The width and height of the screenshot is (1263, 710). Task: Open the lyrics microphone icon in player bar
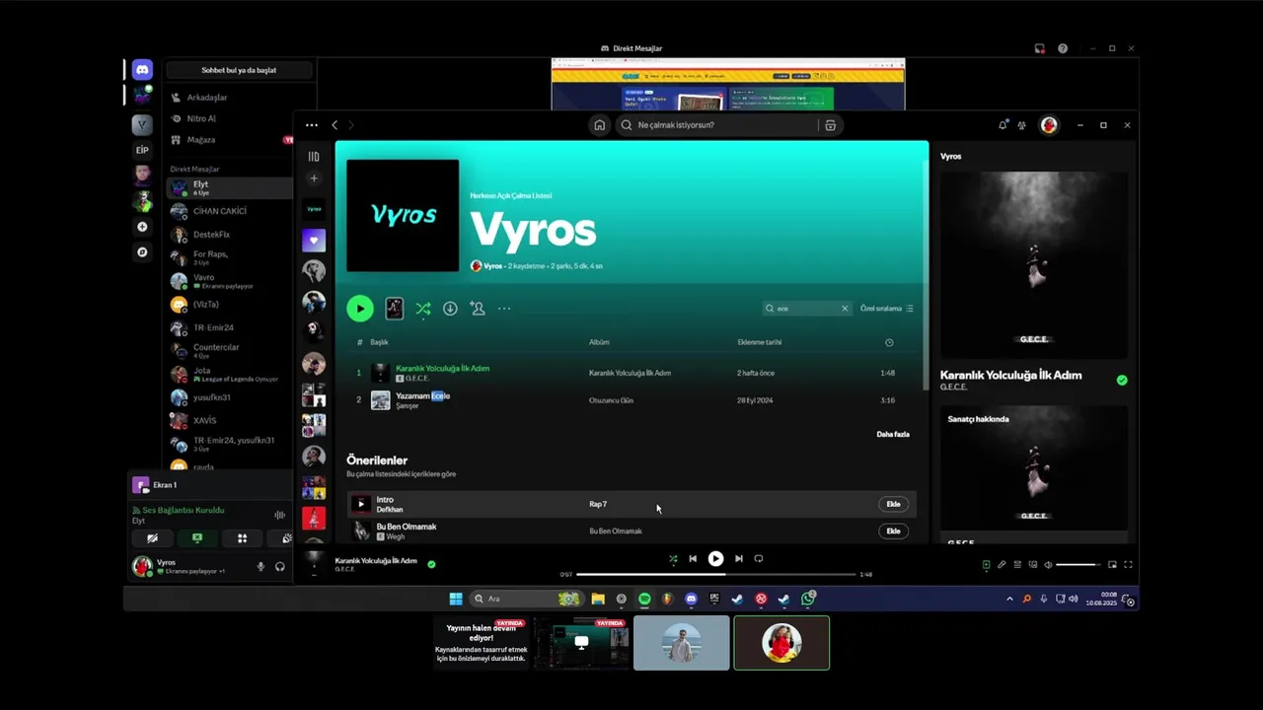pyautogui.click(x=1002, y=565)
